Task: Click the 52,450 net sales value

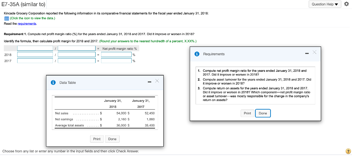Action: coord(150,113)
